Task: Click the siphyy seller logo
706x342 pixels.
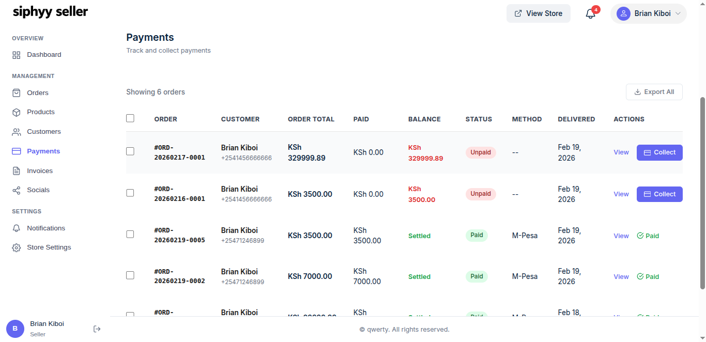Action: [50, 12]
